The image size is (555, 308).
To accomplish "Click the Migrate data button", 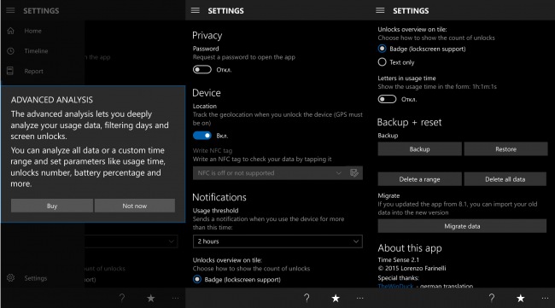I will click(x=462, y=226).
